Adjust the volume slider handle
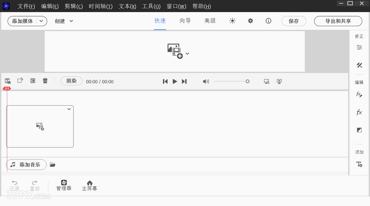The height and width of the screenshot is (206, 370). point(248,82)
